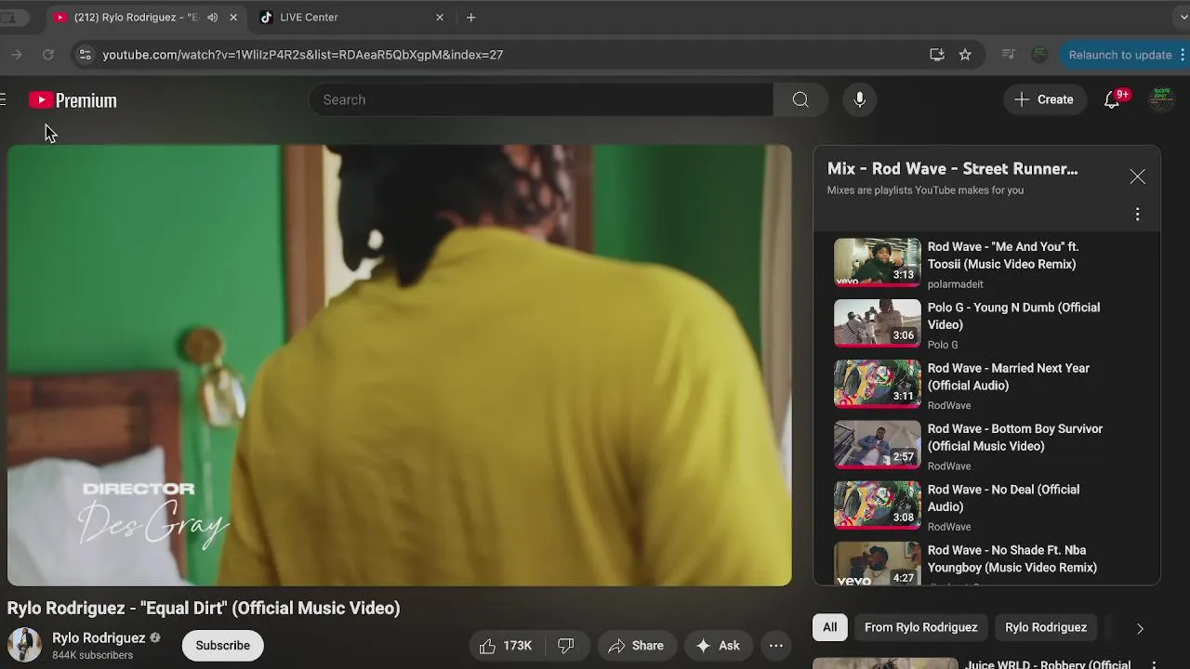
Task: Show more filter chips with right arrow
Action: point(1140,628)
